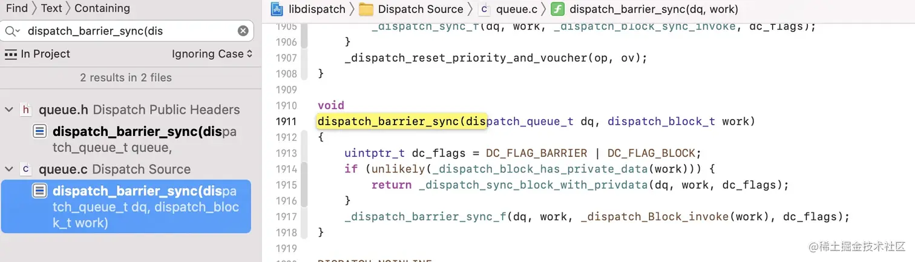Click the dispatch_block_t parameter type
915x262 pixels.
coord(661,122)
